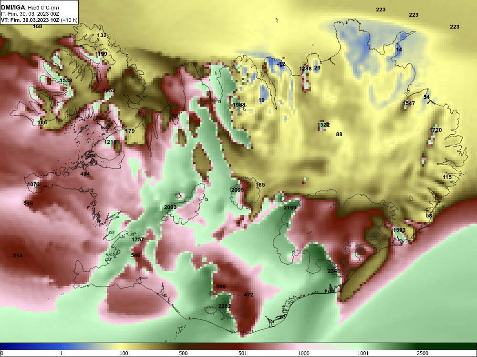The width and height of the screenshot is (477, 357).
Task: Click the map value 546
Action: click(135, 255)
